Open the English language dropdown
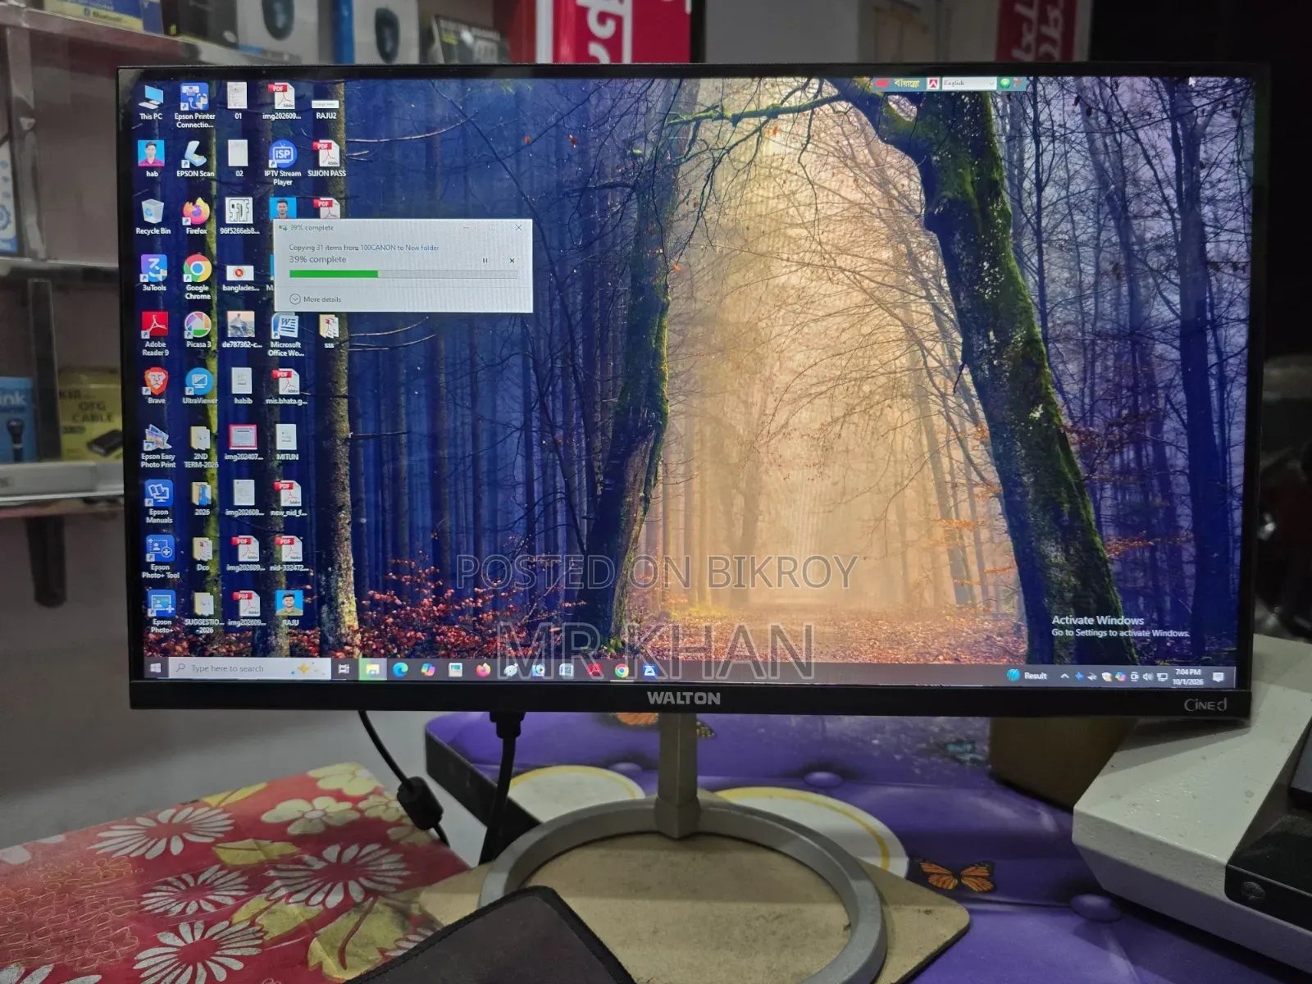The width and height of the screenshot is (1312, 984). coord(968,84)
